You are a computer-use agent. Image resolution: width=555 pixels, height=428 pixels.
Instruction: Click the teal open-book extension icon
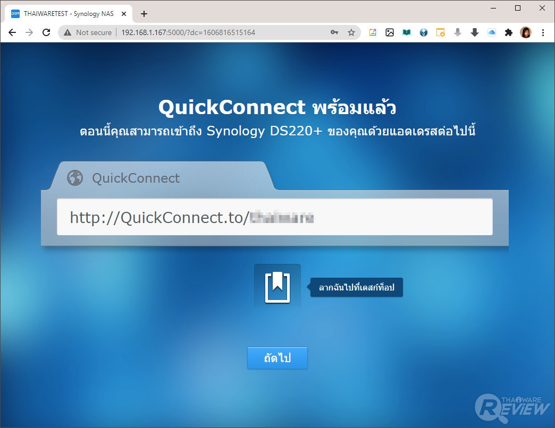tap(406, 32)
